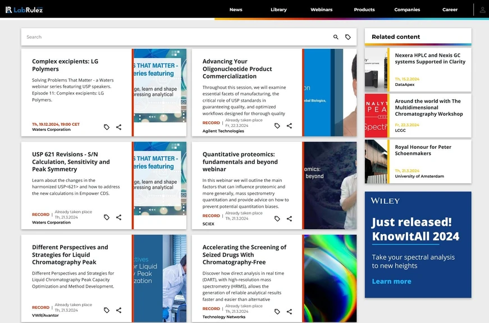Tag the Complex excipients: LG Polymers webinar

107,127
